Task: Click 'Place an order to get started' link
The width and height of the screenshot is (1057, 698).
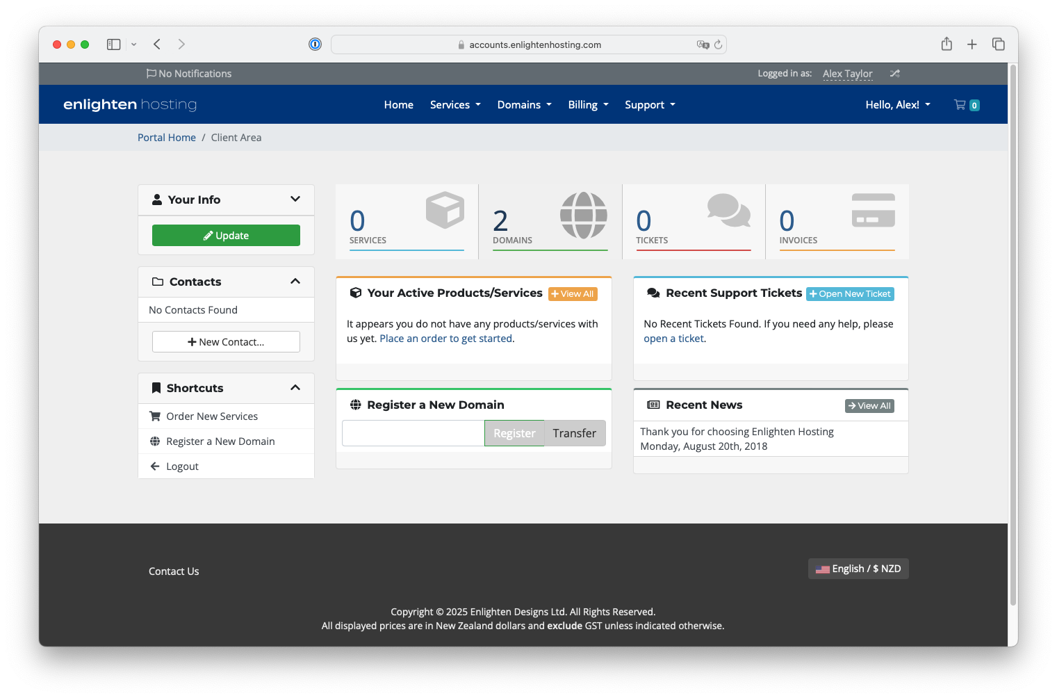Action: pos(445,339)
